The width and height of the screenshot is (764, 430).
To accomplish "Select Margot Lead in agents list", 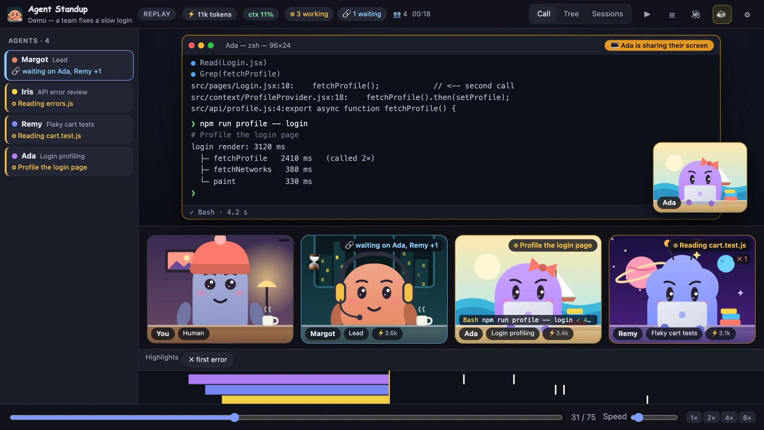I will point(69,65).
